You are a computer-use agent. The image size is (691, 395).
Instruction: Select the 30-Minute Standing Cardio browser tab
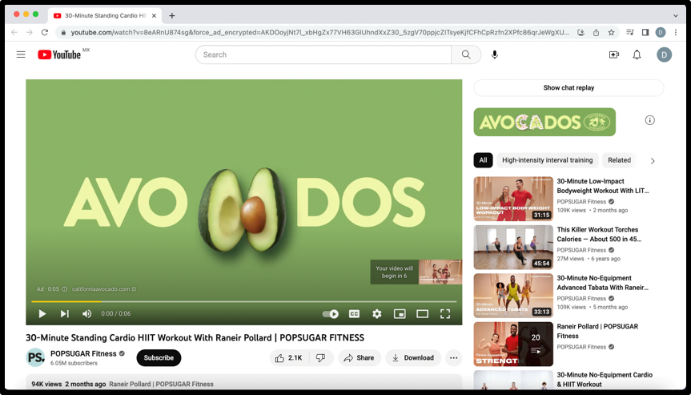[x=105, y=16]
